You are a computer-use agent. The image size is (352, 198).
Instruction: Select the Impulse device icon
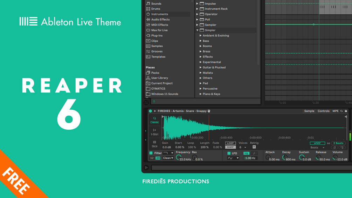tap(202, 4)
